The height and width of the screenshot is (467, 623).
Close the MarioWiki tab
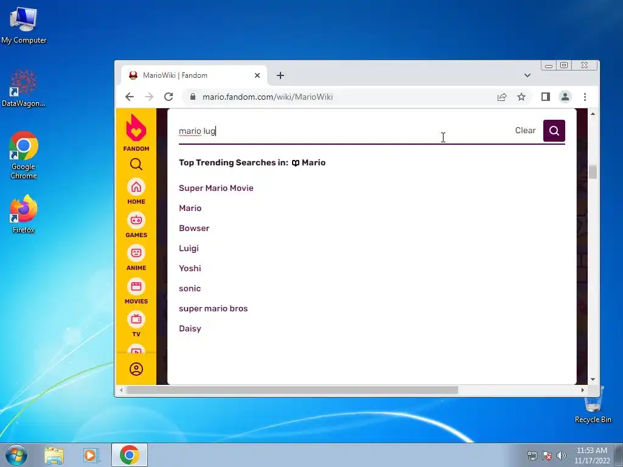click(x=257, y=75)
